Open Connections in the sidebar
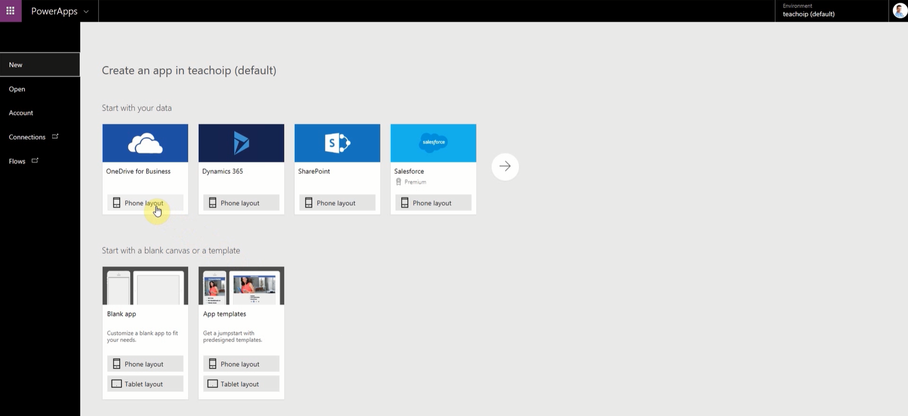The height and width of the screenshot is (416, 908). click(40, 137)
